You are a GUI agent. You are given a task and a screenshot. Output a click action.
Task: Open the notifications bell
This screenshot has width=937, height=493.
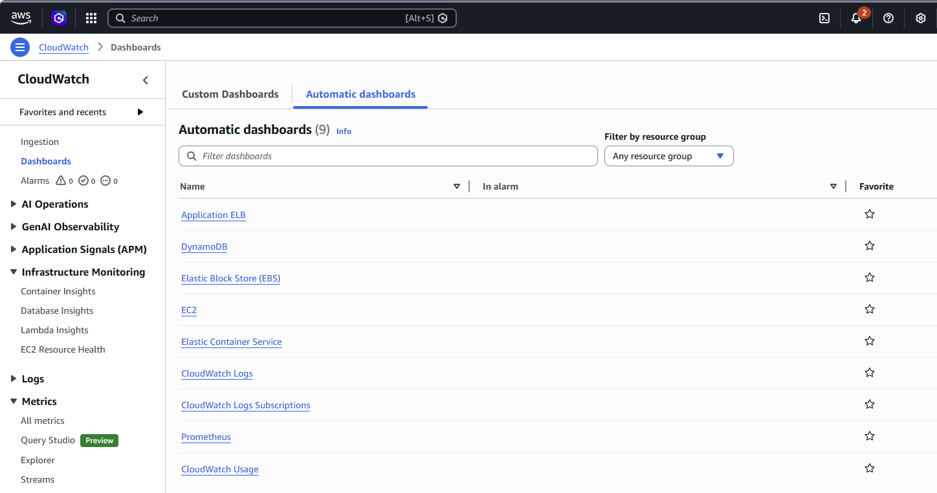(x=856, y=18)
